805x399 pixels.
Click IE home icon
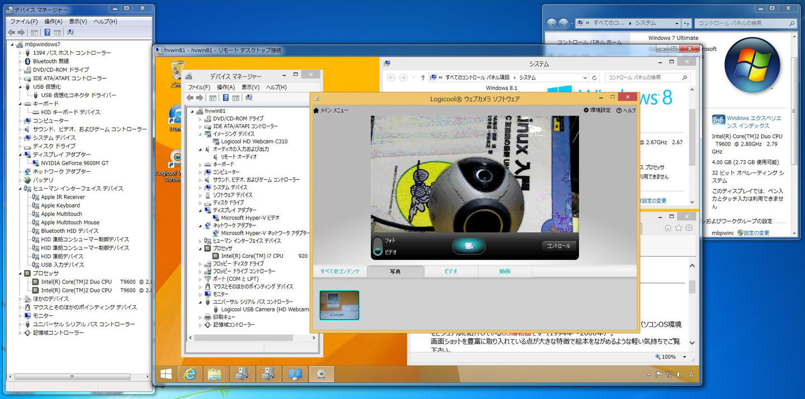(x=668, y=228)
